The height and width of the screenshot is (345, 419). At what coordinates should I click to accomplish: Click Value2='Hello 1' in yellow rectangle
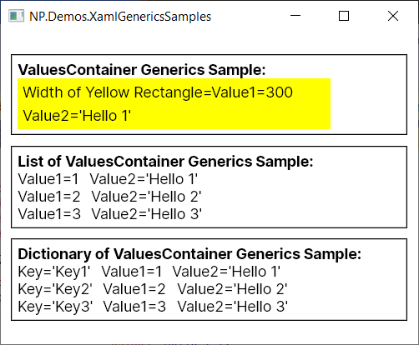[77, 116]
